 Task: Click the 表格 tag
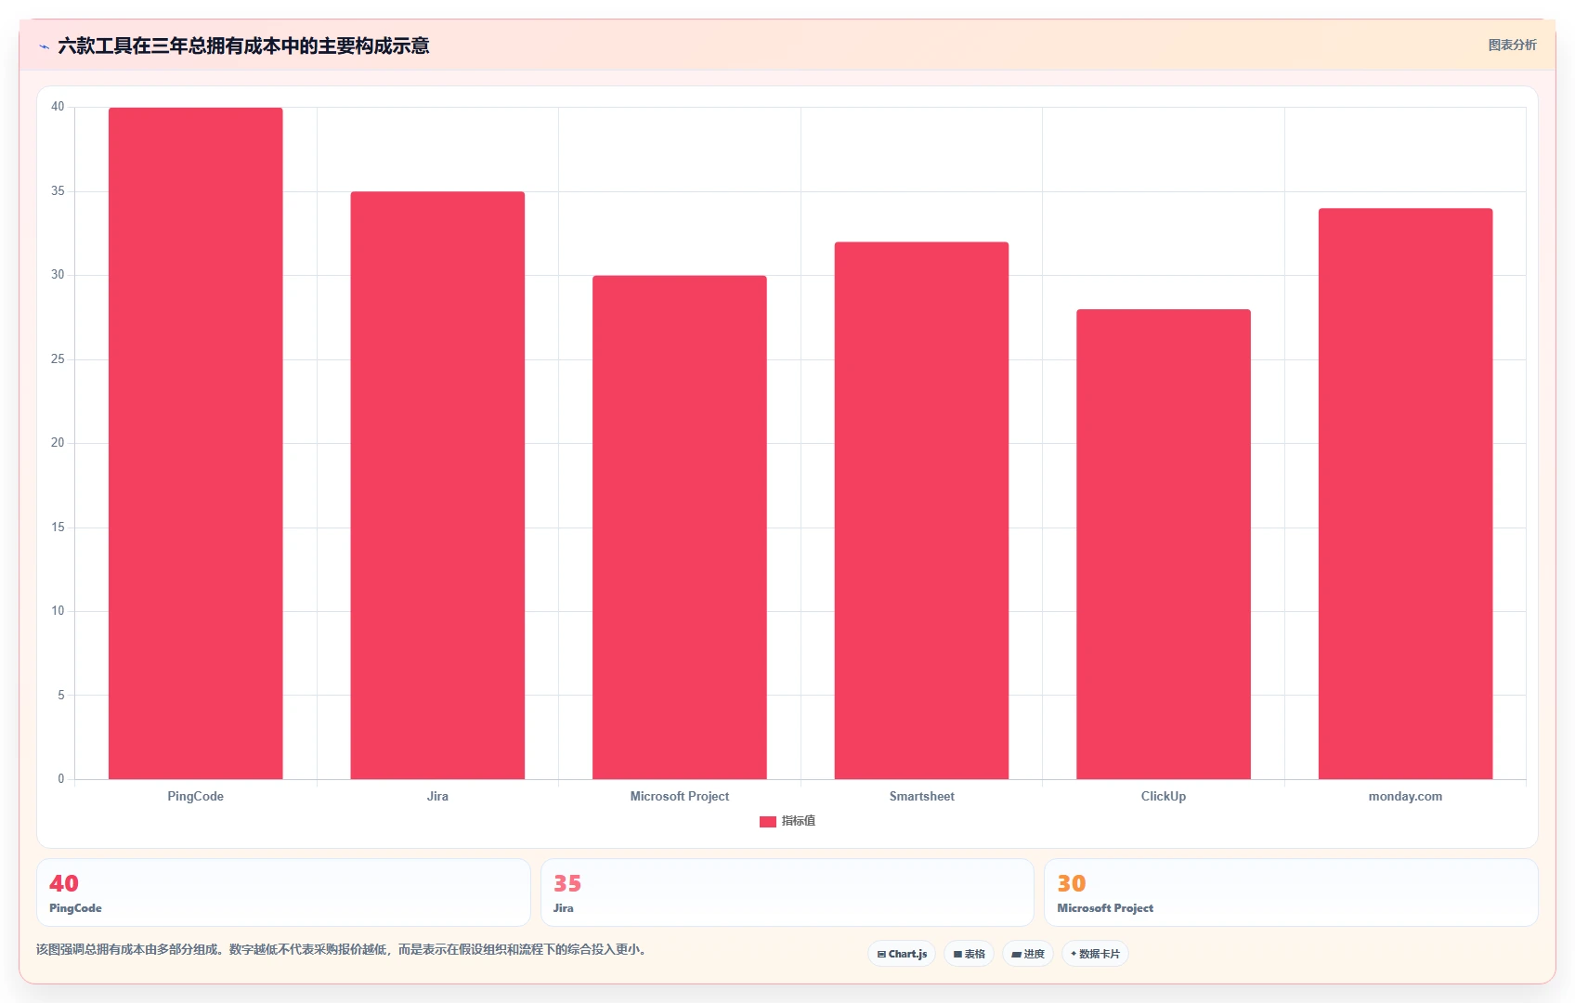pos(969,954)
